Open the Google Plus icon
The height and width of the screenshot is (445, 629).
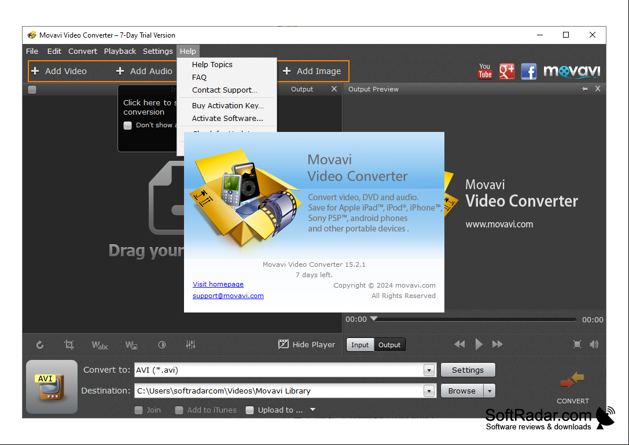pyautogui.click(x=507, y=71)
